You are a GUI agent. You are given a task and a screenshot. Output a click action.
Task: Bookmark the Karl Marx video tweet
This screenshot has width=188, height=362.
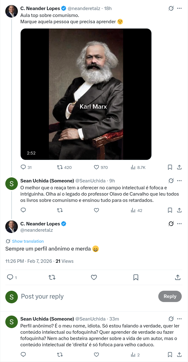pyautogui.click(x=170, y=167)
